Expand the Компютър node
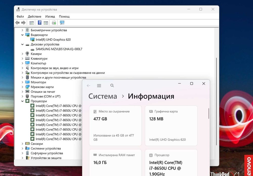 click(23, 63)
